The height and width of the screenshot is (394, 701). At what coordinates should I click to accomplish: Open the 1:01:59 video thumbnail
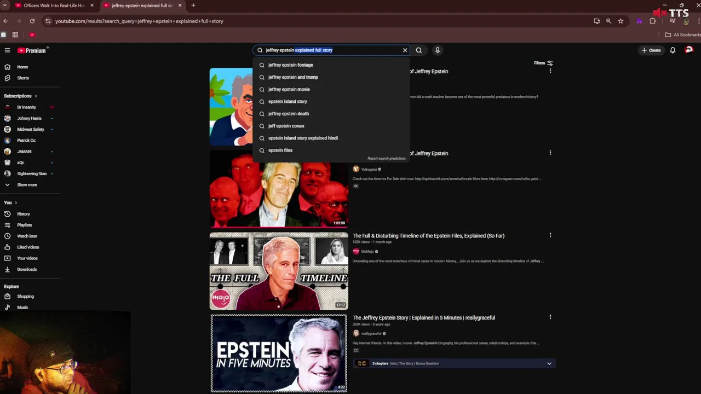pos(279,189)
